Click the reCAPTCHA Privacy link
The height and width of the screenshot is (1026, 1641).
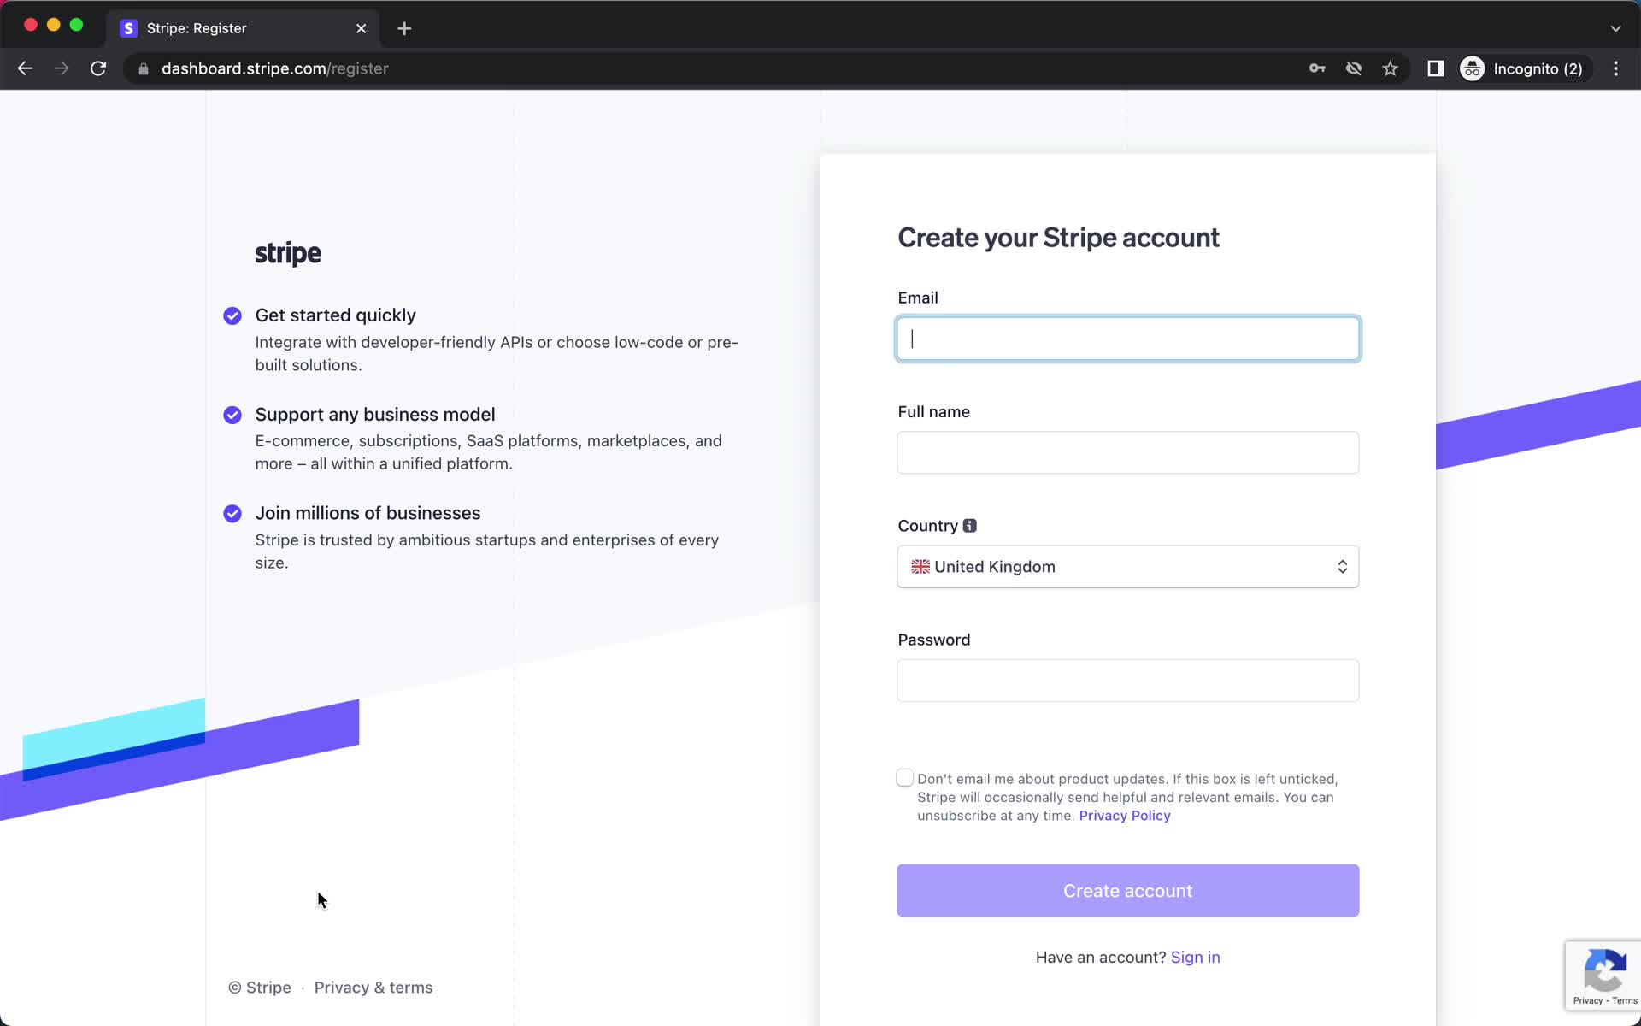(x=1587, y=1000)
